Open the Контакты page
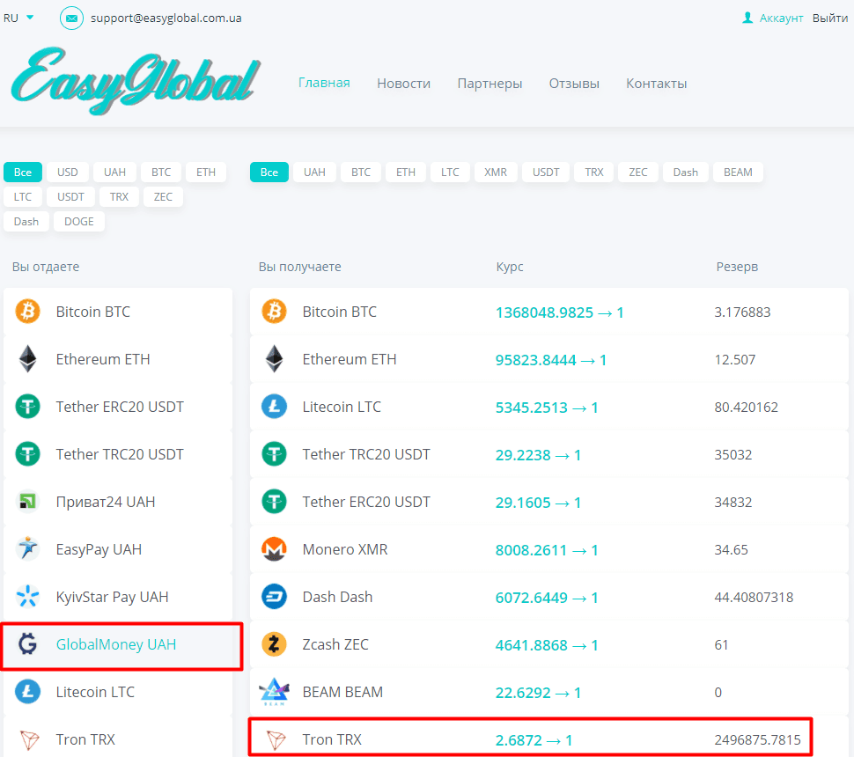This screenshot has width=854, height=757. [x=656, y=83]
